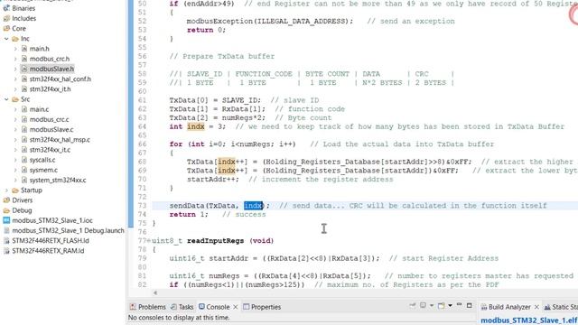
Task: Click the Src folder icon
Action: [x=15, y=99]
